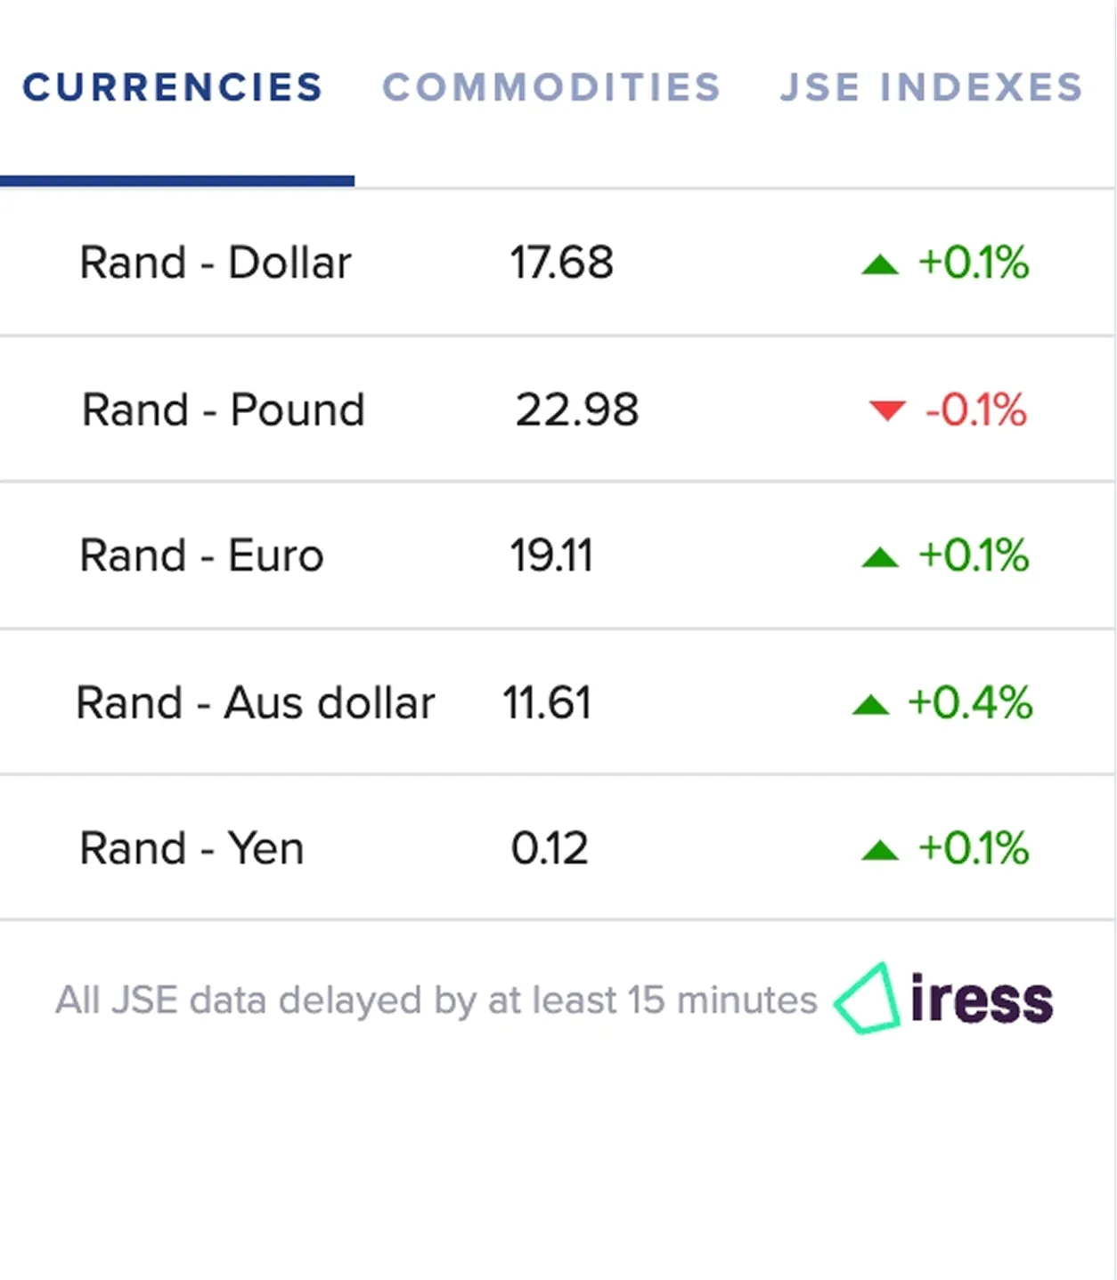Click the JSE data delayed disclaimer text
Viewport: 1117px width, 1280px height.
tap(436, 1001)
